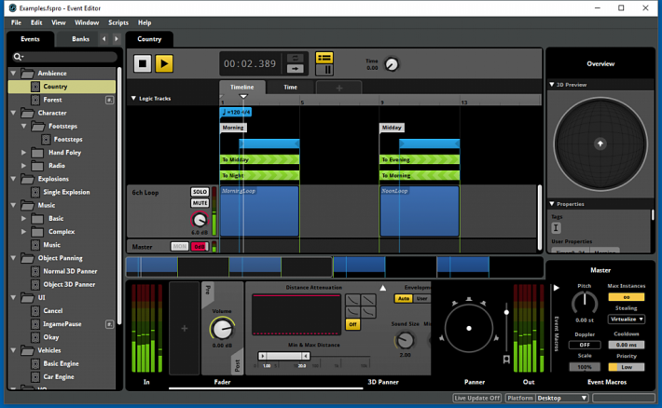Click the plus slot to add effect
Screen dimensions: 662x408
184,328
